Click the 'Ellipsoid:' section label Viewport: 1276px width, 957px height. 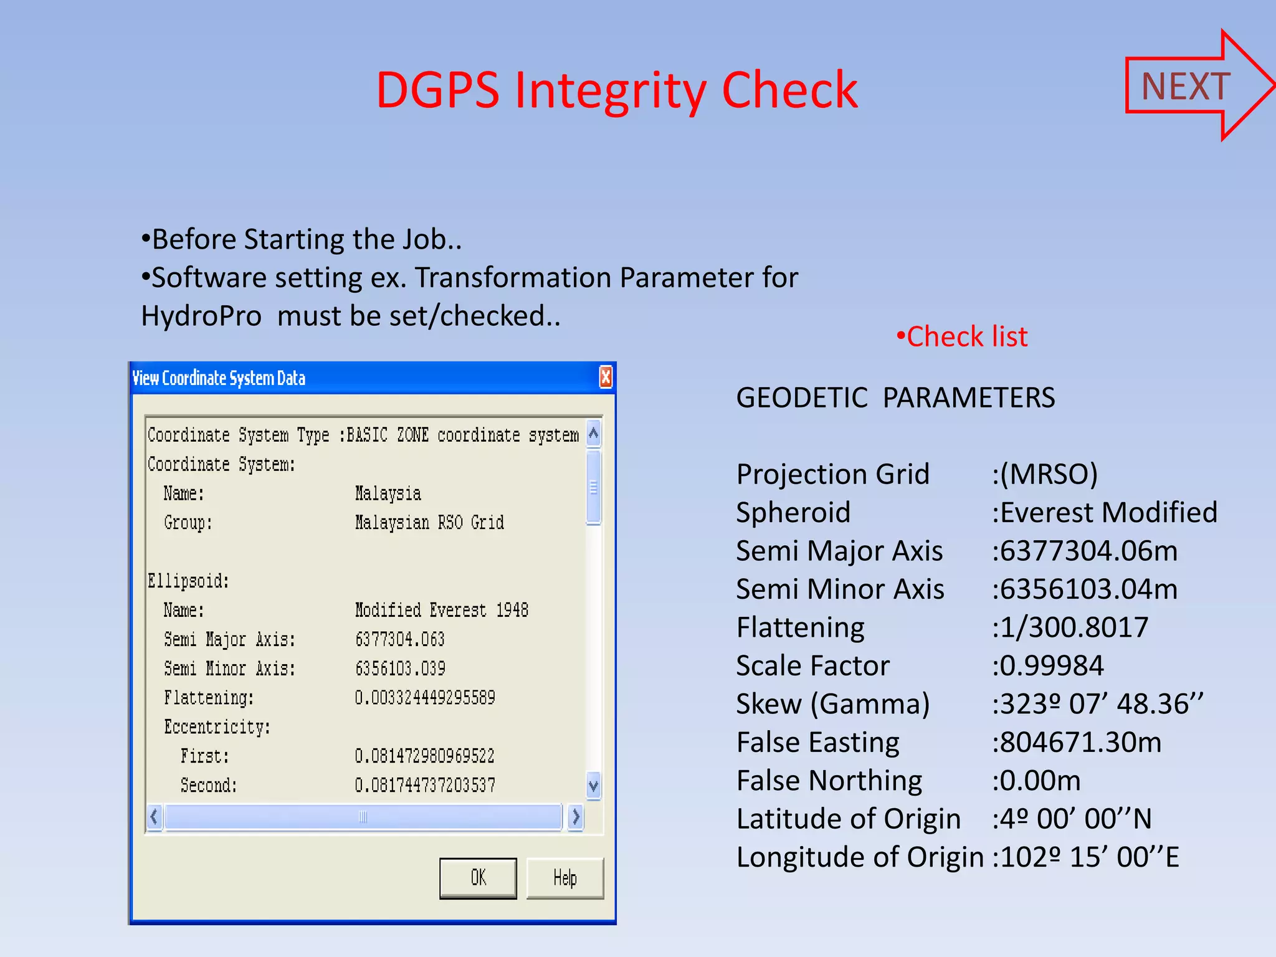[188, 581]
